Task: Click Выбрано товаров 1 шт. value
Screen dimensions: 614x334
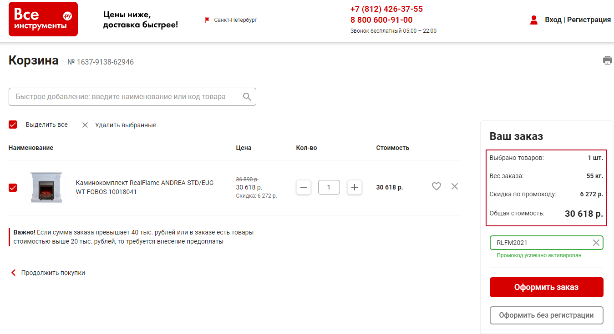Action: pyautogui.click(x=595, y=158)
